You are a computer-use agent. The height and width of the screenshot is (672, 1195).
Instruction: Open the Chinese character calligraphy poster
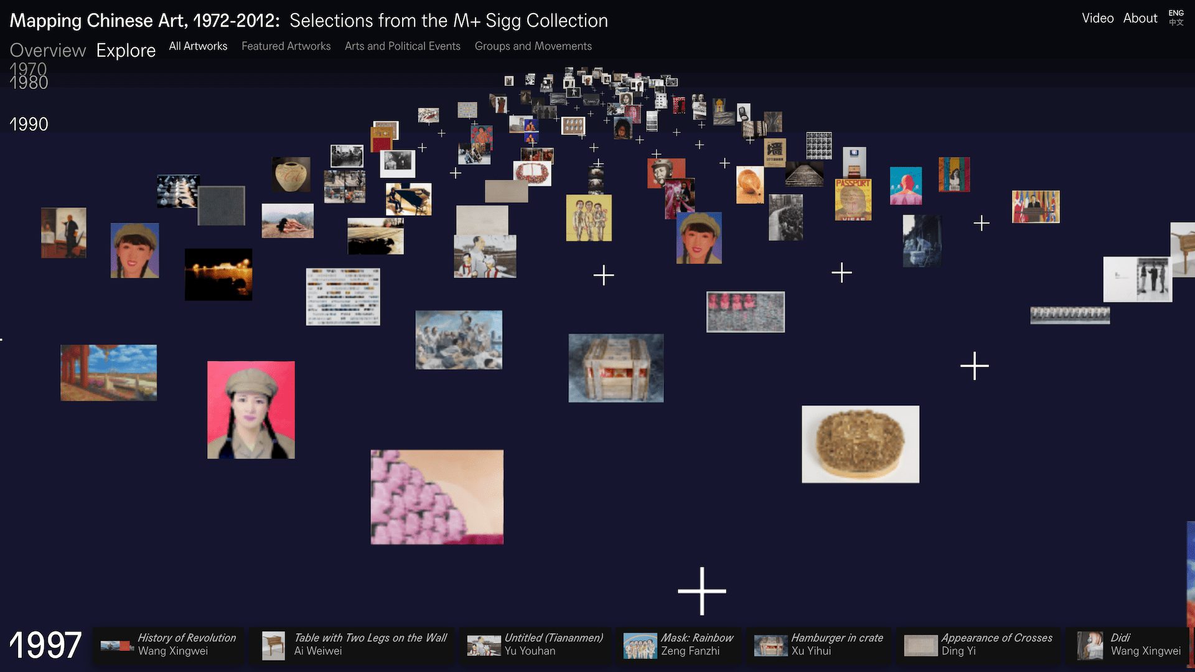(x=775, y=153)
